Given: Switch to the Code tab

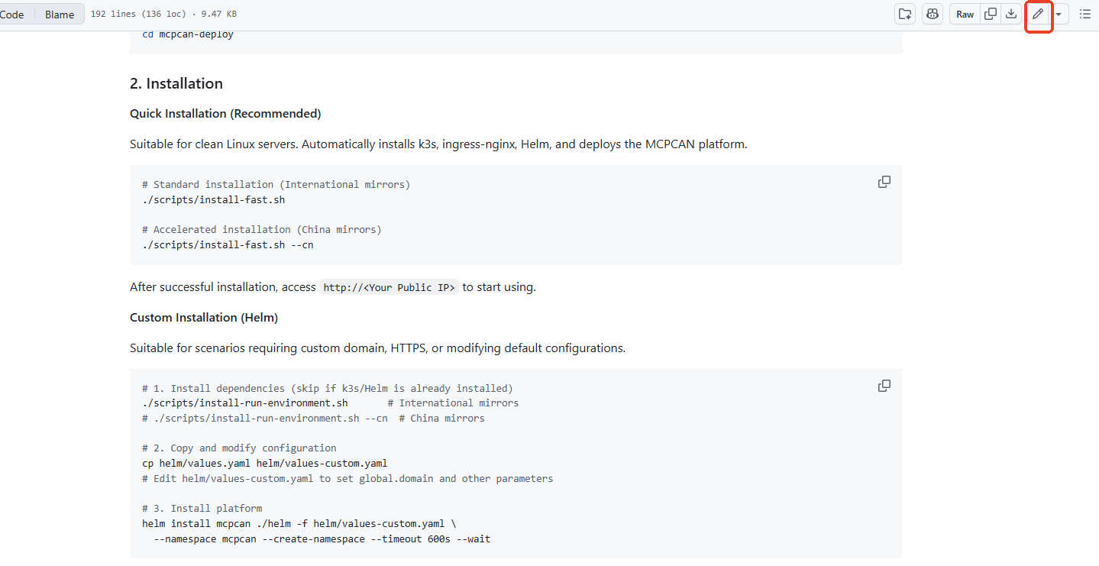Looking at the screenshot, I should pos(12,15).
